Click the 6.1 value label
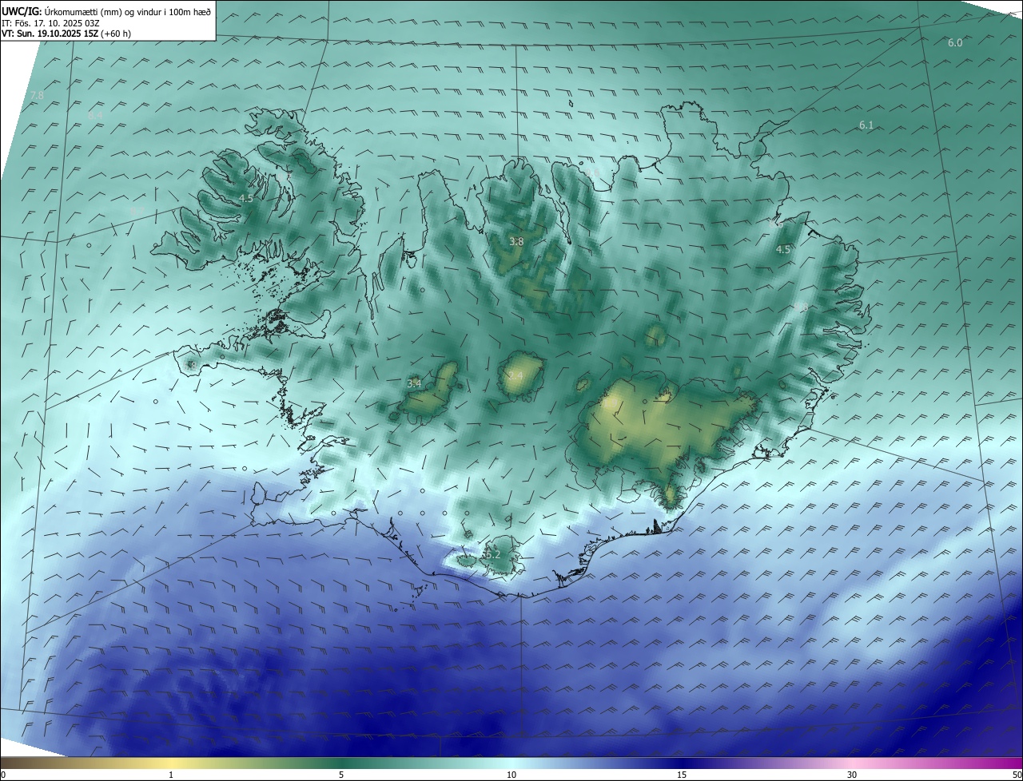Image resolution: width=1023 pixels, height=781 pixels. (866, 125)
